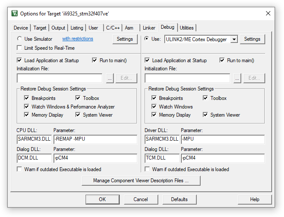Open the Output tab
This screenshot has width=284, height=217.
tap(58, 28)
